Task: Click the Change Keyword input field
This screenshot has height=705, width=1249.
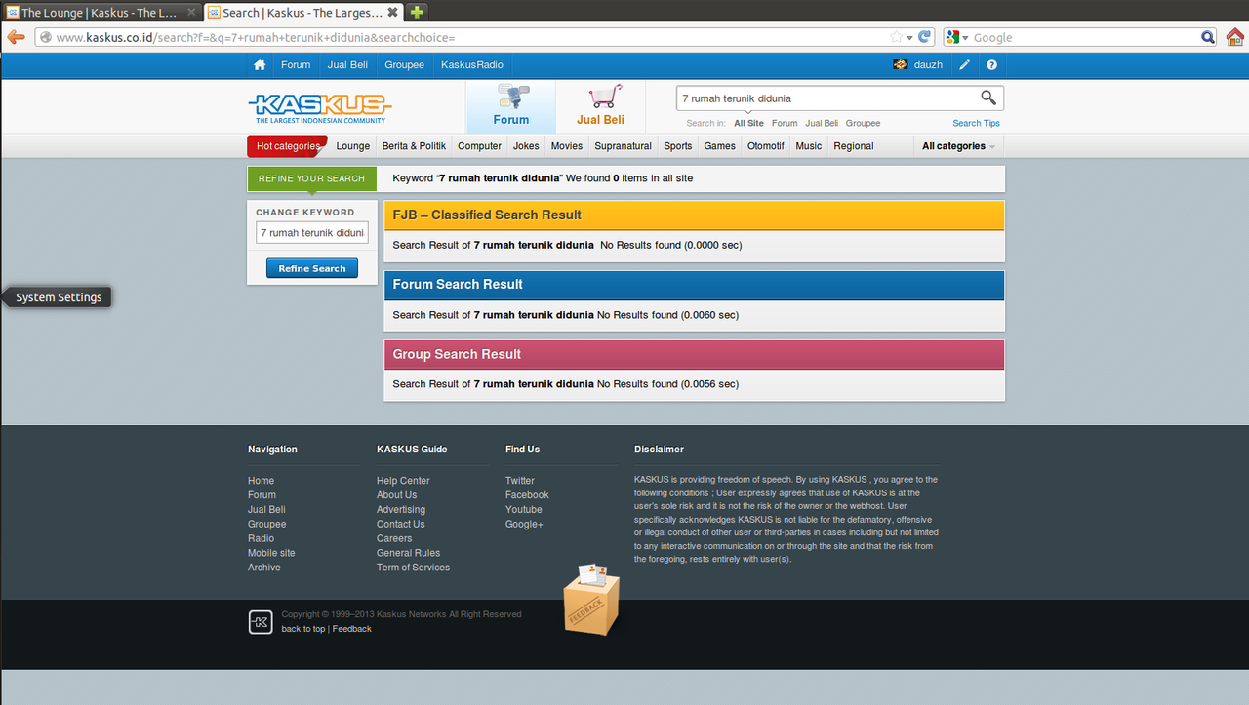Action: tap(312, 233)
